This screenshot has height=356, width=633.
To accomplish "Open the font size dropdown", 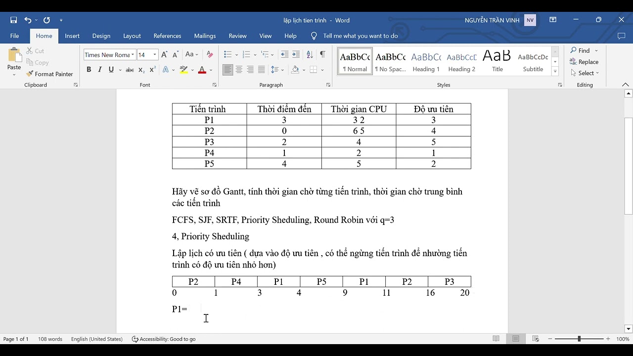I will click(155, 55).
